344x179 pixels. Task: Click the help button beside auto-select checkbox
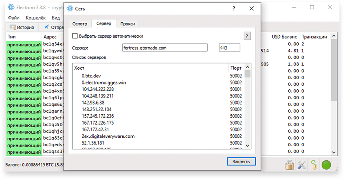tap(247, 36)
